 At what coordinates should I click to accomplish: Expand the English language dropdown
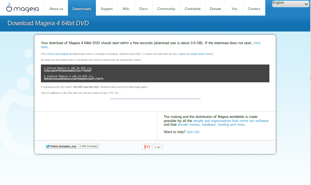coord(290,3)
